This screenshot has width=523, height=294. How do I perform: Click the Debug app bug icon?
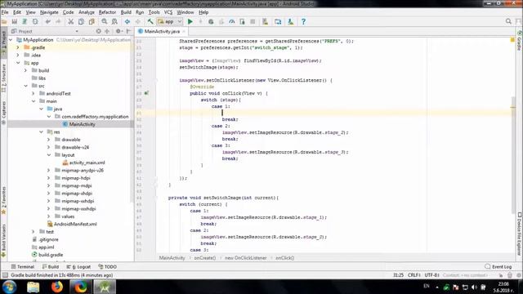click(211, 22)
